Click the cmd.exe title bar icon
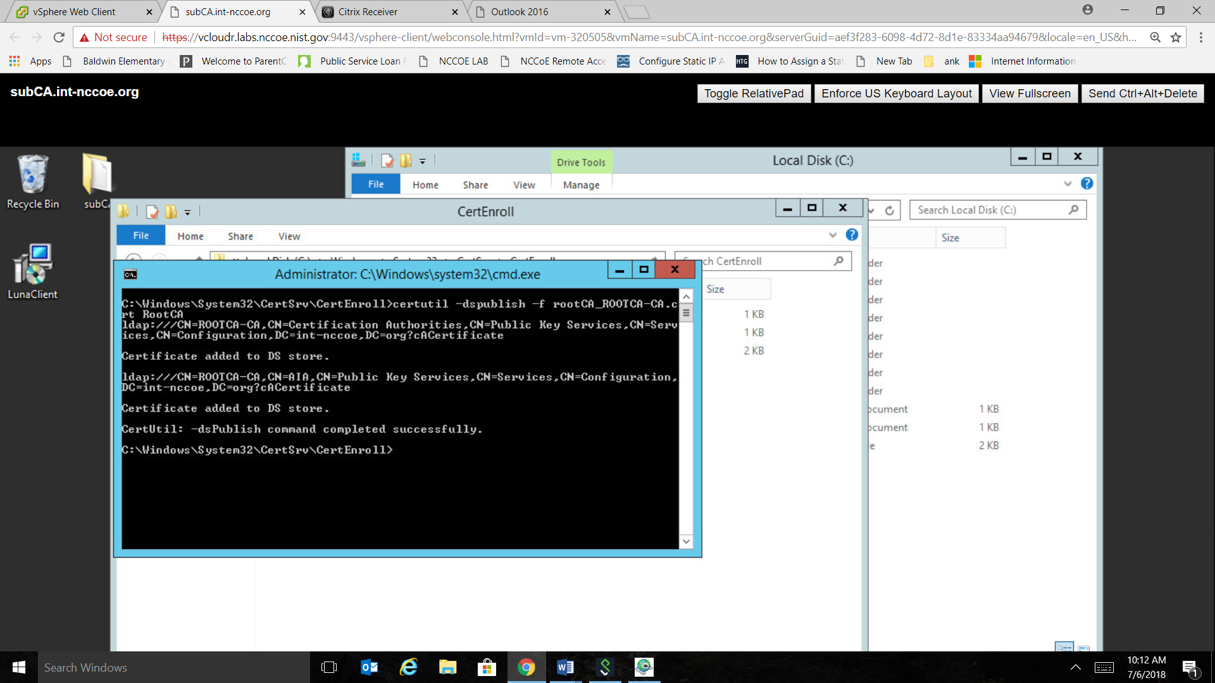The image size is (1215, 683). coord(130,274)
